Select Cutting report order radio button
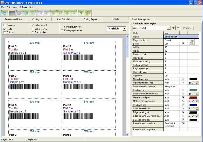 (62, 30)
